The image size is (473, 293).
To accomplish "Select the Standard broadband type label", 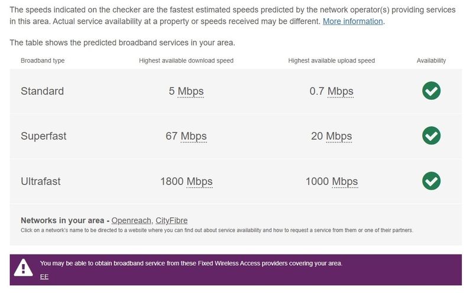I will click(42, 92).
